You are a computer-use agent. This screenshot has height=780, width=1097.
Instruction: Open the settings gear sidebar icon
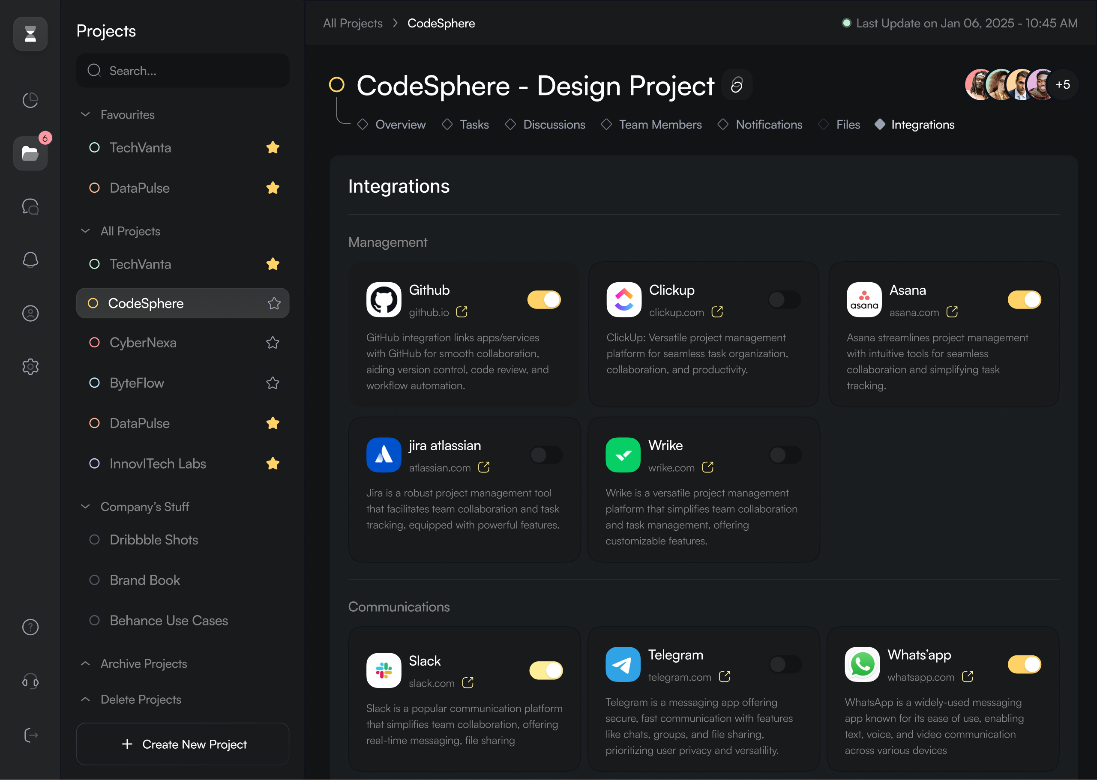click(x=30, y=367)
